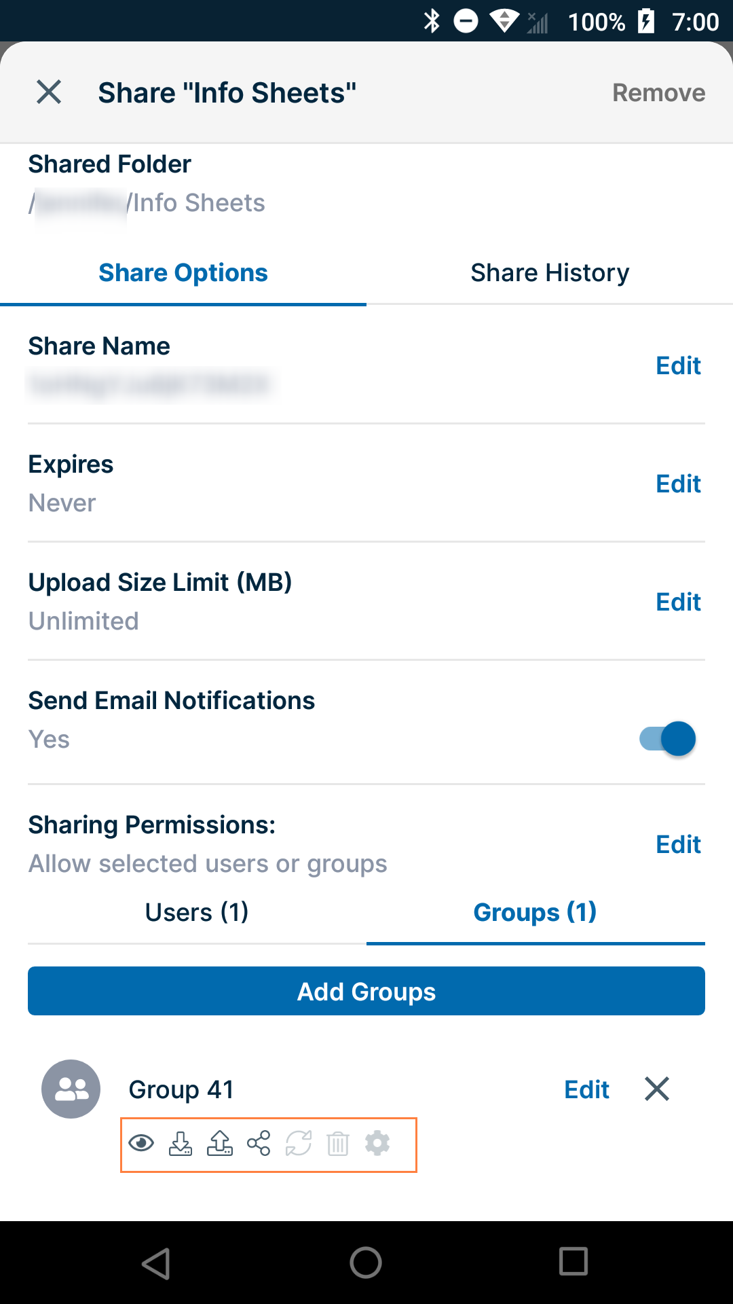Viewport: 733px width, 1304px height.
Task: Tap the delete permission trash icon
Action: click(337, 1144)
